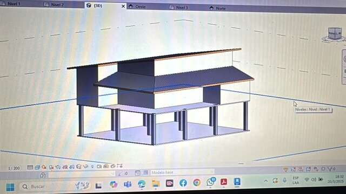The height and width of the screenshot is (194, 346).
Task: Toggle Drag Elements on Selection
Action: click(x=316, y=169)
